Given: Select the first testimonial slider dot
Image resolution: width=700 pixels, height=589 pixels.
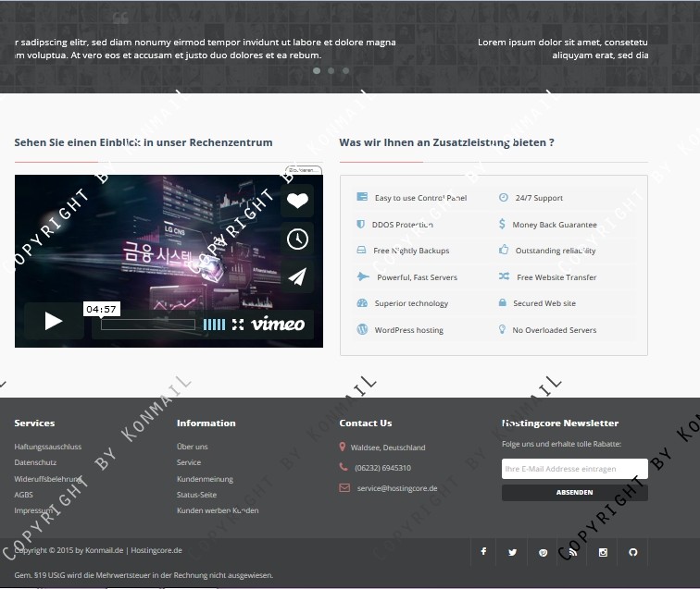Looking at the screenshot, I should tap(317, 70).
